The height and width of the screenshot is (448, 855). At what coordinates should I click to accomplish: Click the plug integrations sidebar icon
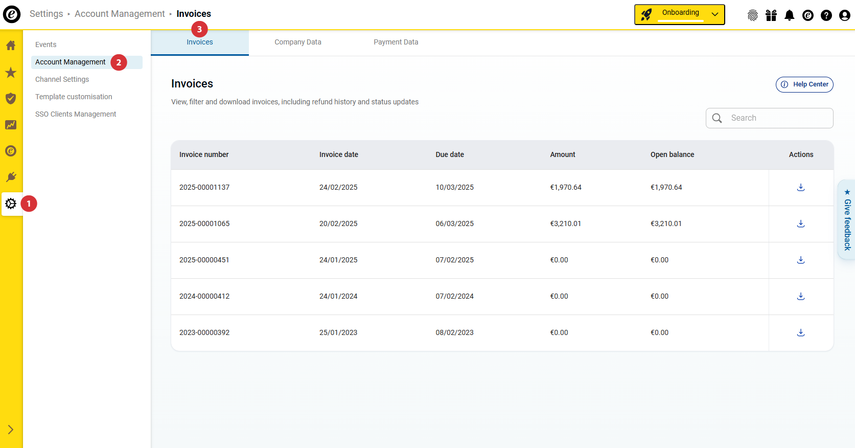(x=11, y=177)
